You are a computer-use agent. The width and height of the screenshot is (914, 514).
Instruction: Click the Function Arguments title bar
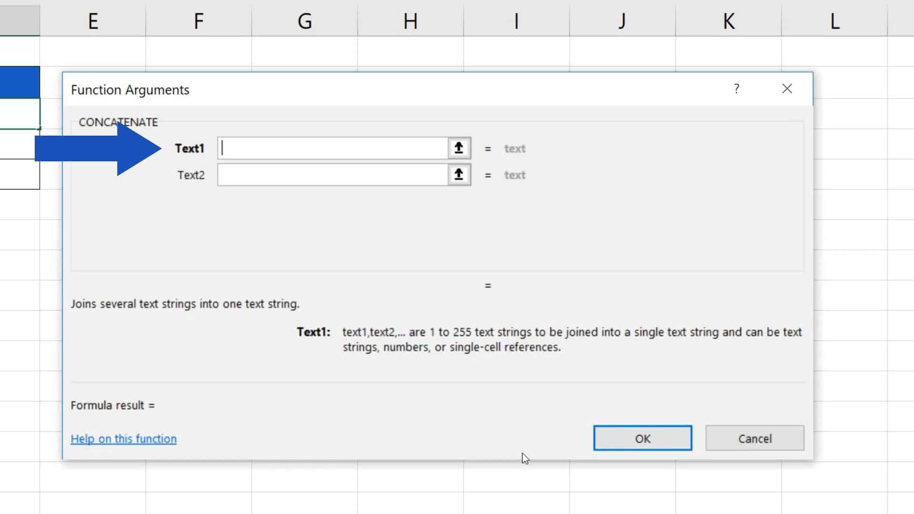(x=381, y=89)
